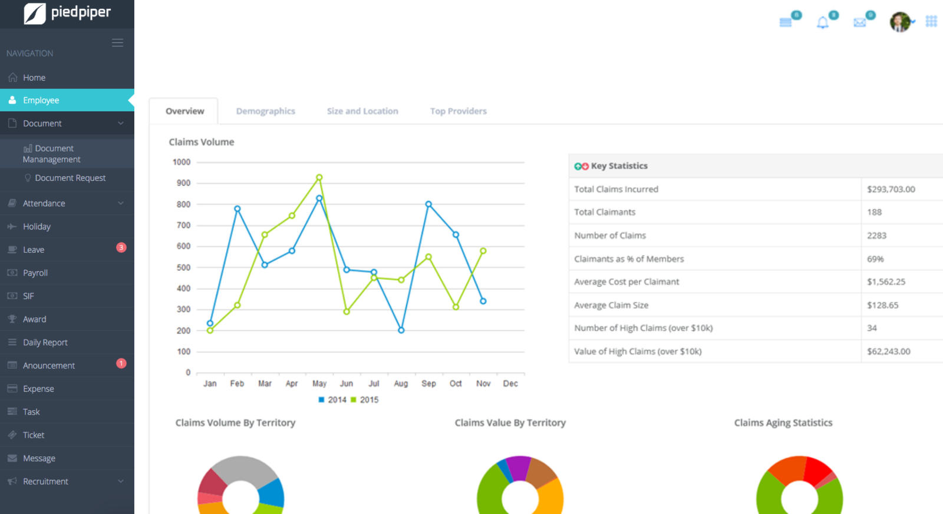Open the mail envelope icon in header
The image size is (943, 514).
[x=859, y=23]
